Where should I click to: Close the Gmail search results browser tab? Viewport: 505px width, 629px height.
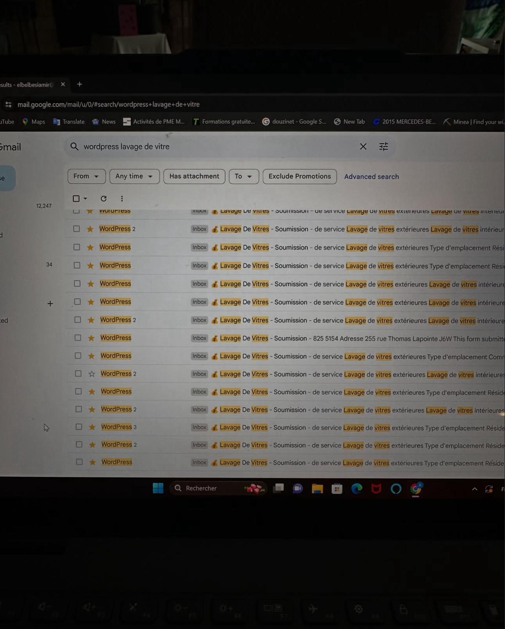point(63,85)
